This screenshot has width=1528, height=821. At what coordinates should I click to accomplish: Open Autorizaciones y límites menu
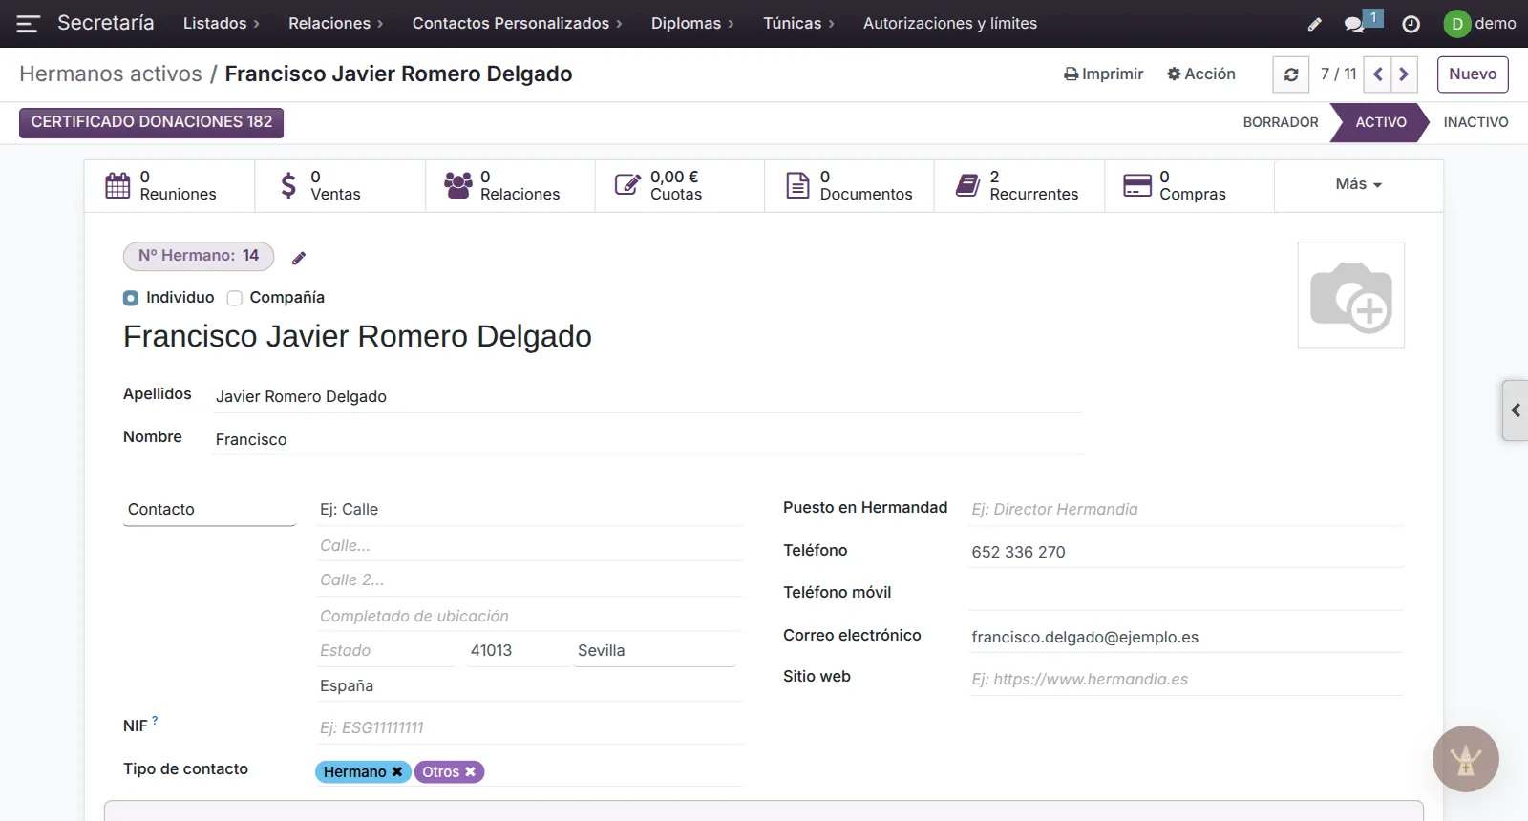[950, 24]
